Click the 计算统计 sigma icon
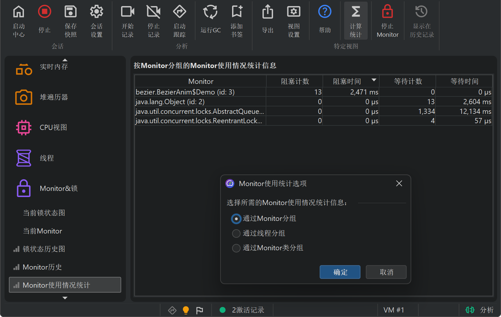The width and height of the screenshot is (501, 317). (x=355, y=12)
